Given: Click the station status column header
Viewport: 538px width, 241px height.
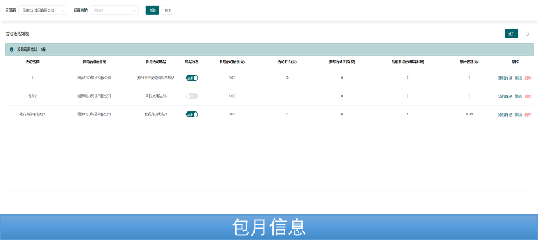Looking at the screenshot, I should pyautogui.click(x=192, y=62).
